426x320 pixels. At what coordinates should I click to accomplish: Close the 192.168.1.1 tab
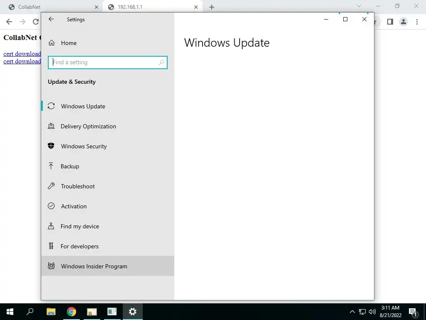pos(196,7)
